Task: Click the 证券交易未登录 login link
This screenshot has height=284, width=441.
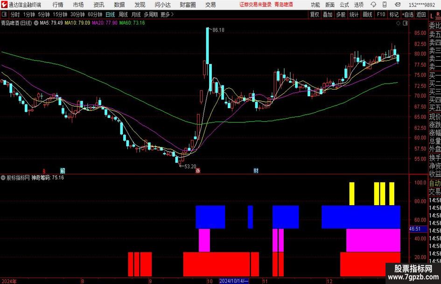Action: pyautogui.click(x=256, y=5)
